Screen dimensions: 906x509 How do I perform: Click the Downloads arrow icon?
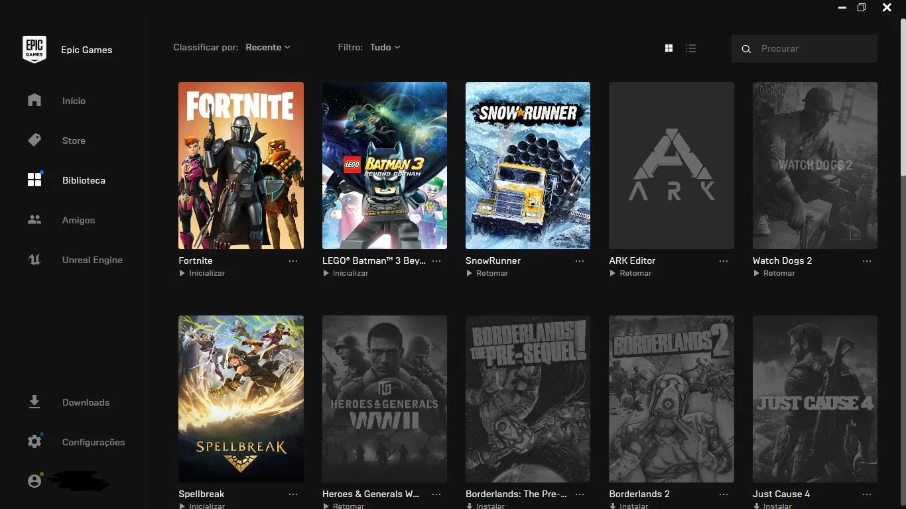(34, 402)
